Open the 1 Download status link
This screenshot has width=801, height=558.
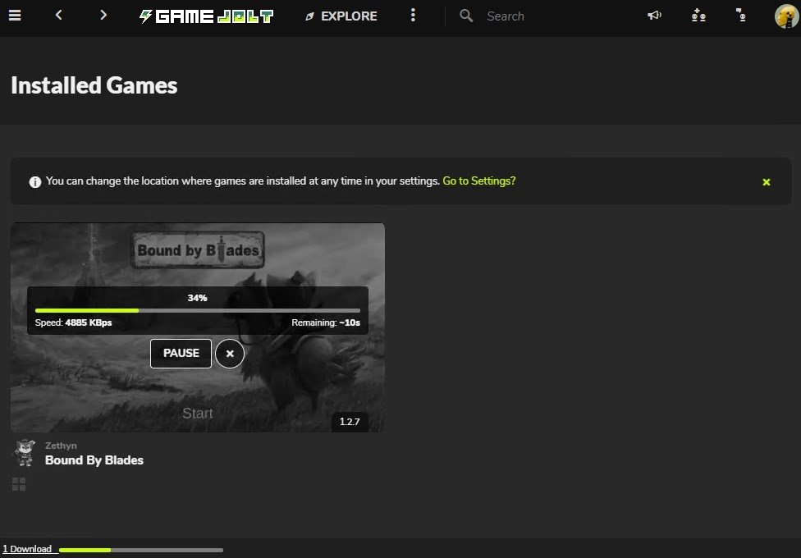click(x=27, y=549)
